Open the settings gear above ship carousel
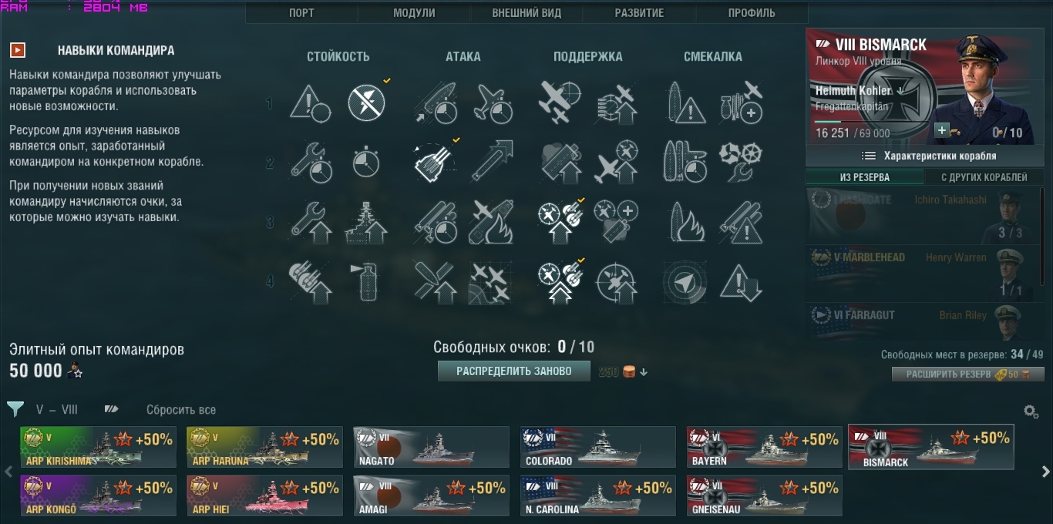 click(1031, 411)
